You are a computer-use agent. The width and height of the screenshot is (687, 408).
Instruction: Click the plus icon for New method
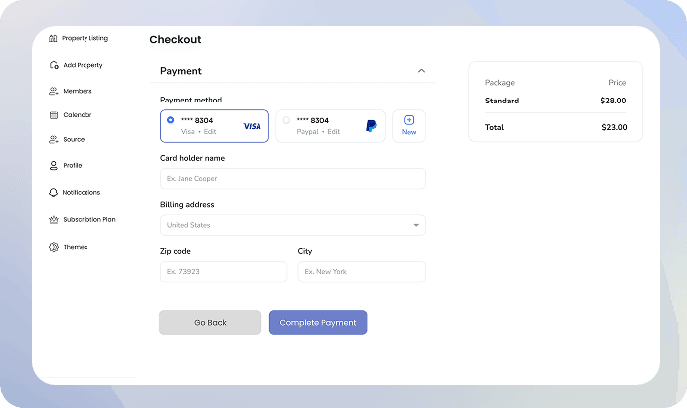coord(409,120)
